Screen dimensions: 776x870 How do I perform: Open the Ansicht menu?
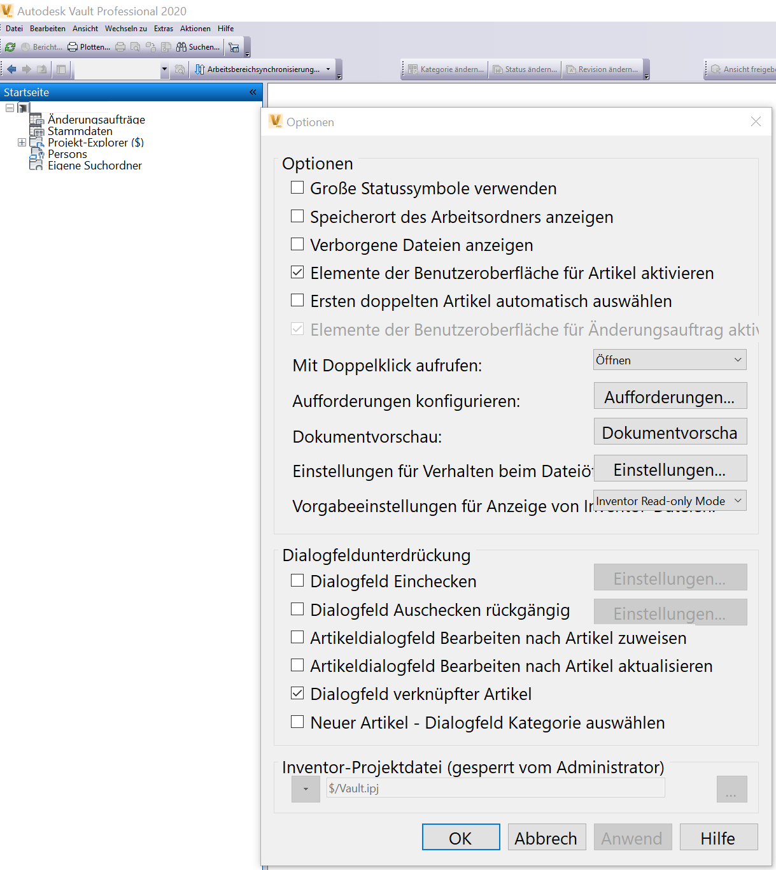[x=85, y=29]
